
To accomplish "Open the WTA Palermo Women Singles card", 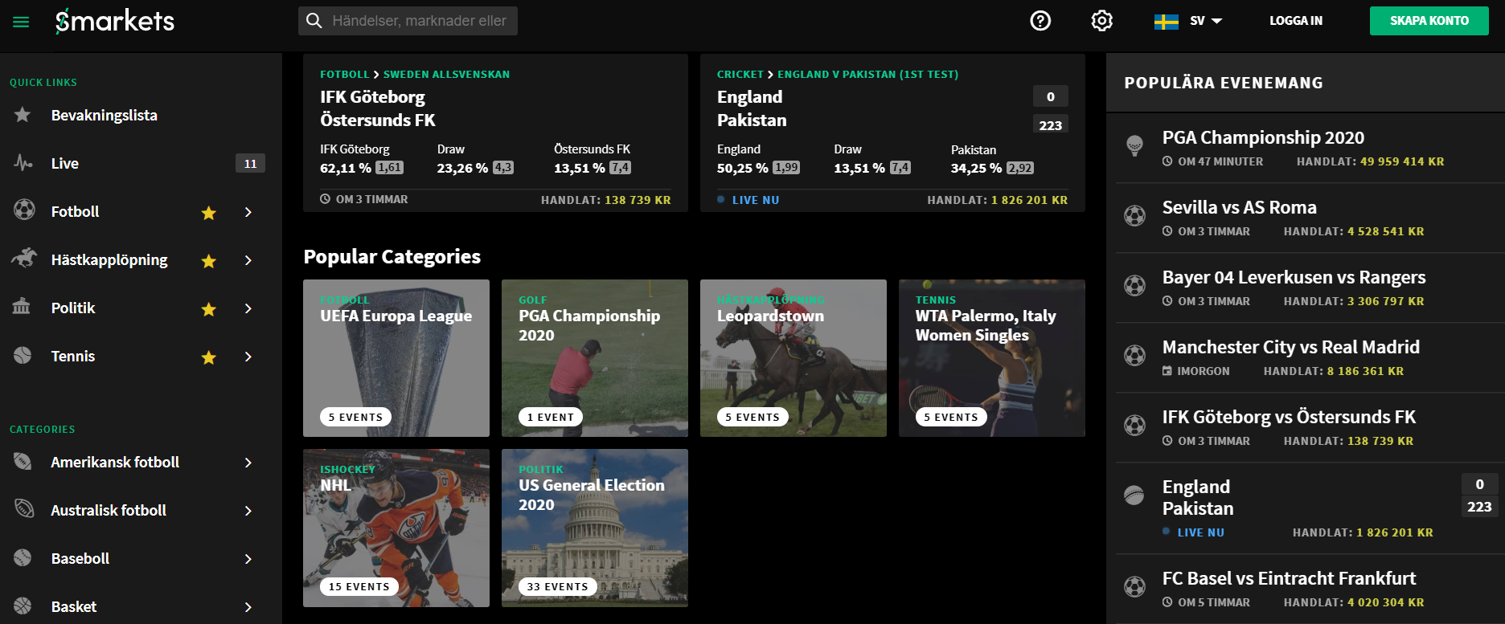I will [x=992, y=358].
